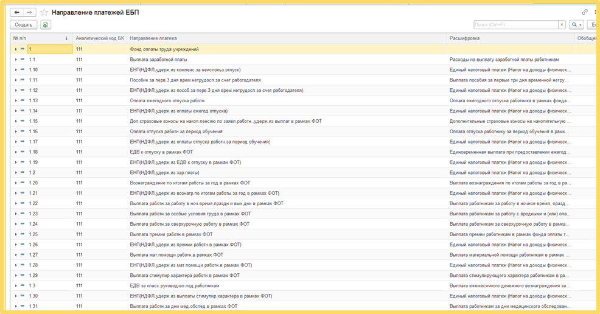Select the highlighted number cell '1'

click(50, 49)
